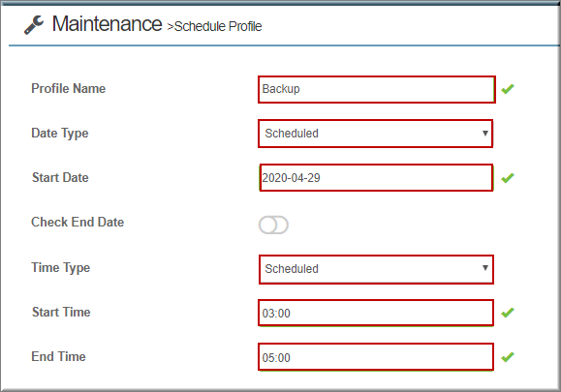Click the green checkmark beside Profile Name
This screenshot has width=561, height=392.
508,89
